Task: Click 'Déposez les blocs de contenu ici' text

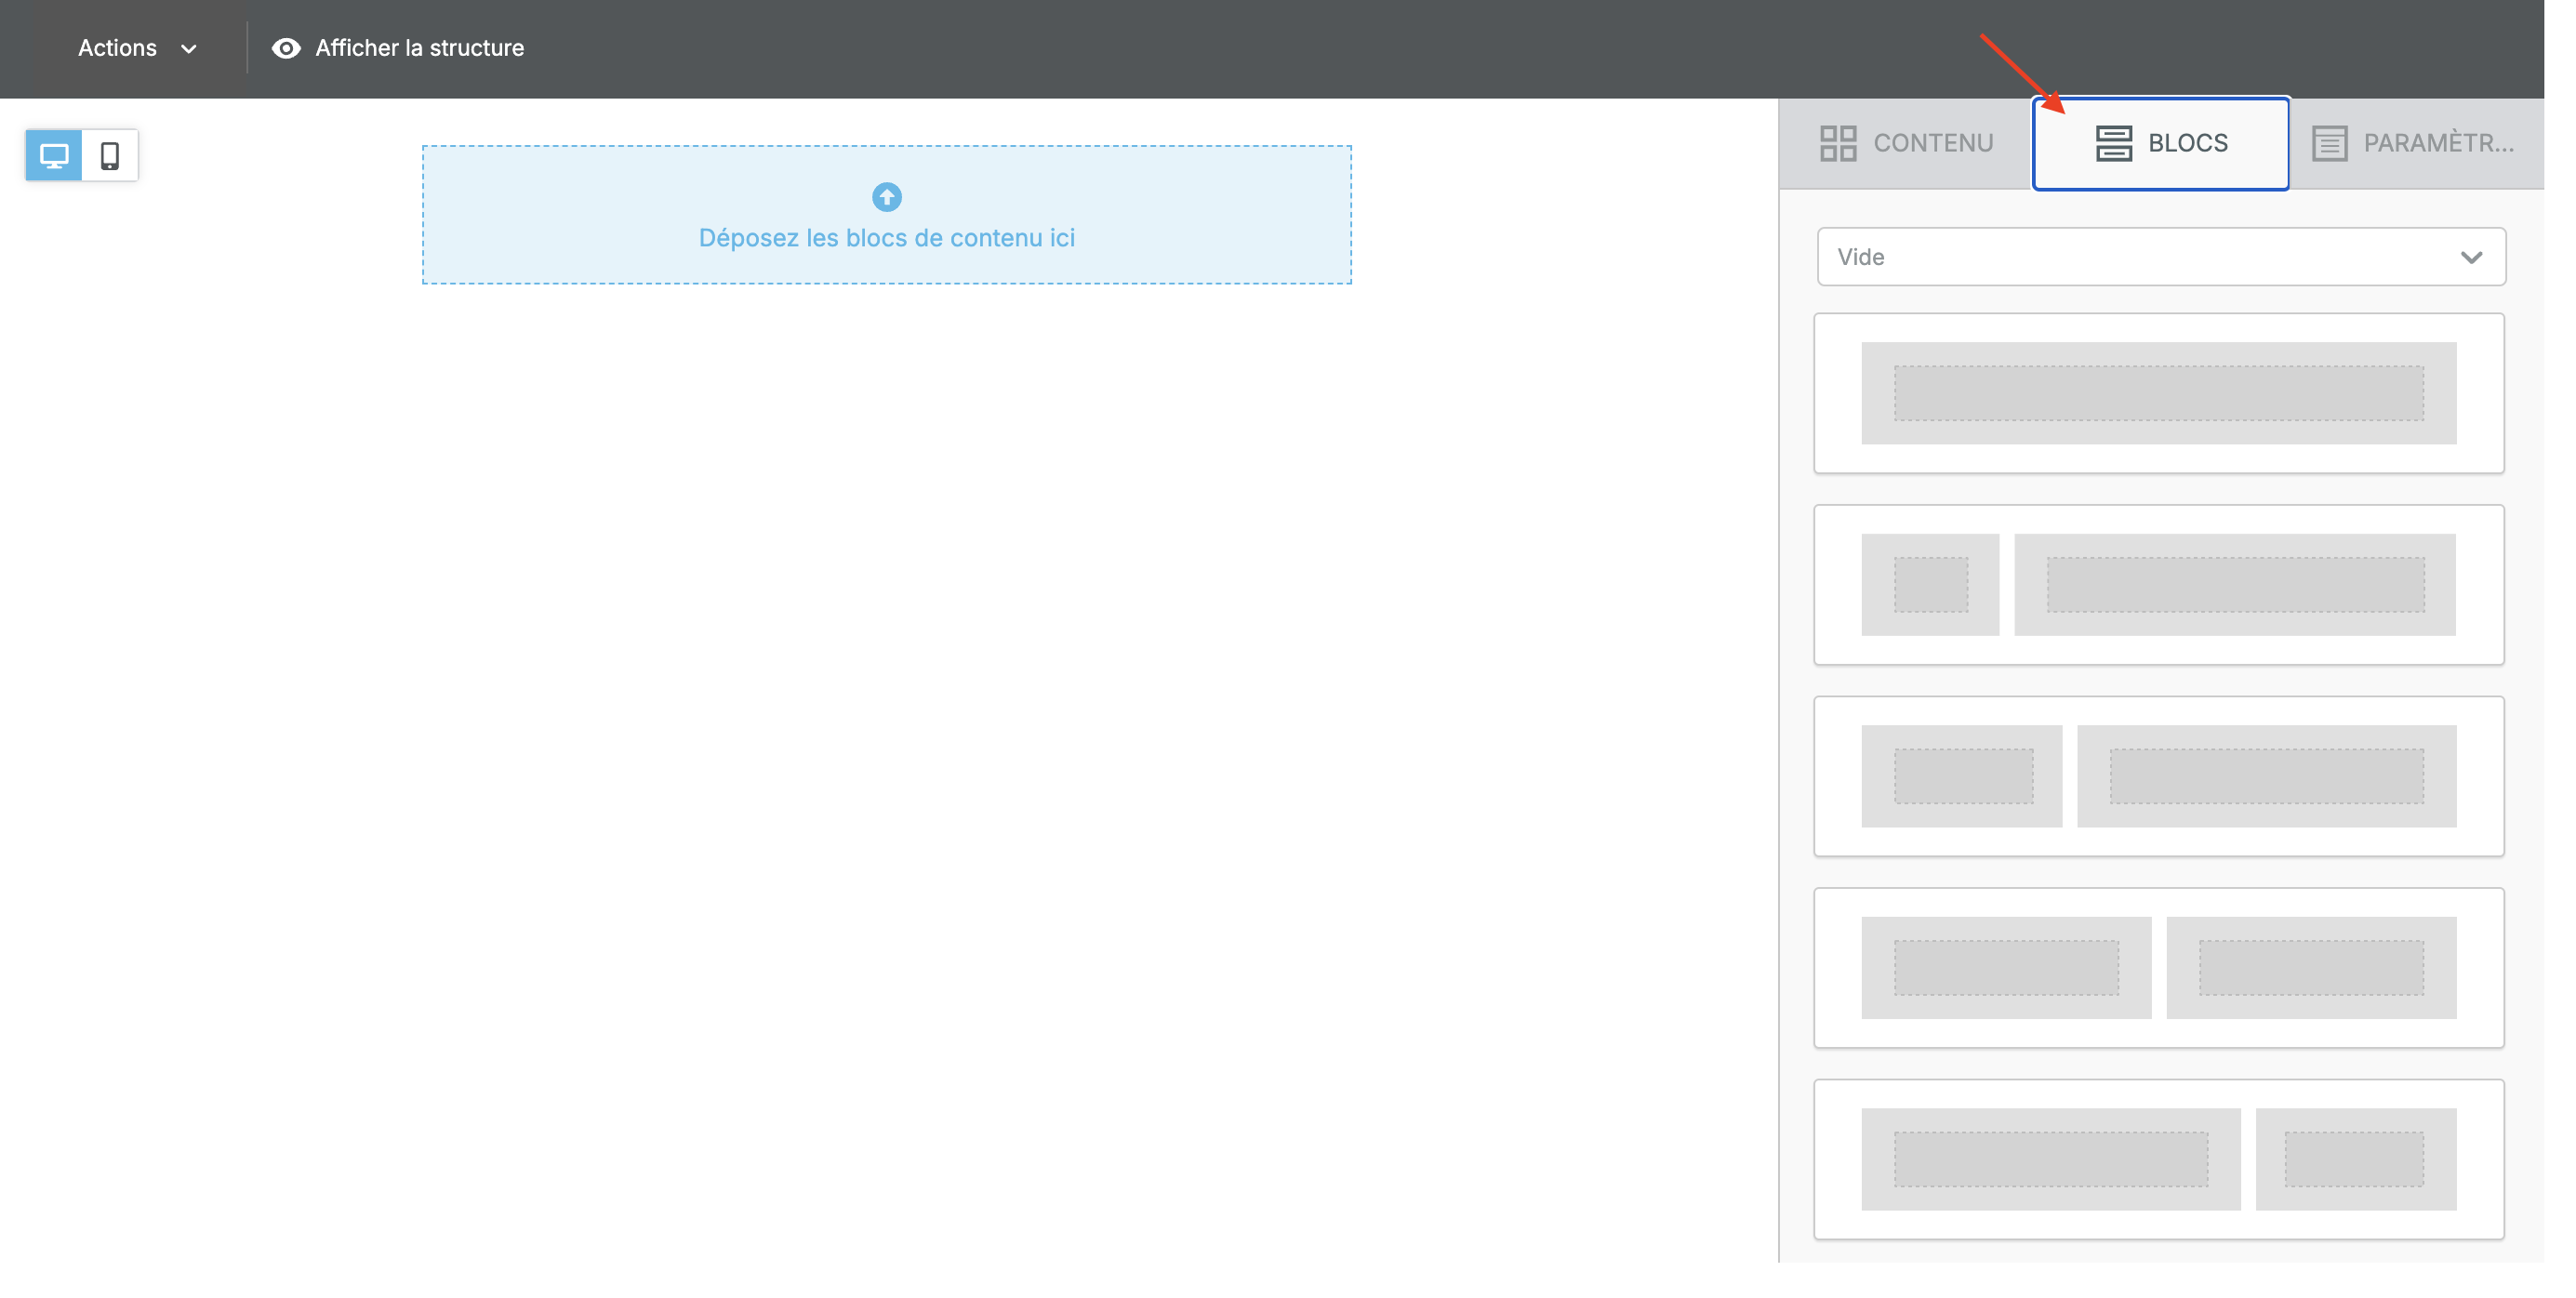Action: [886, 238]
